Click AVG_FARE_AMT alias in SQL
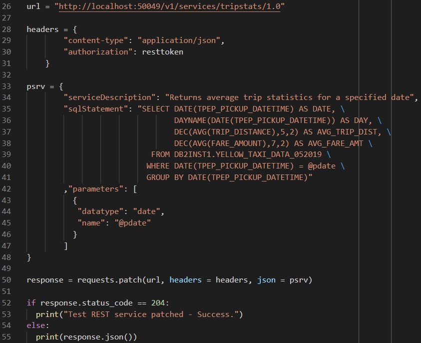Screen dimensions: 421x343 [x=335, y=143]
